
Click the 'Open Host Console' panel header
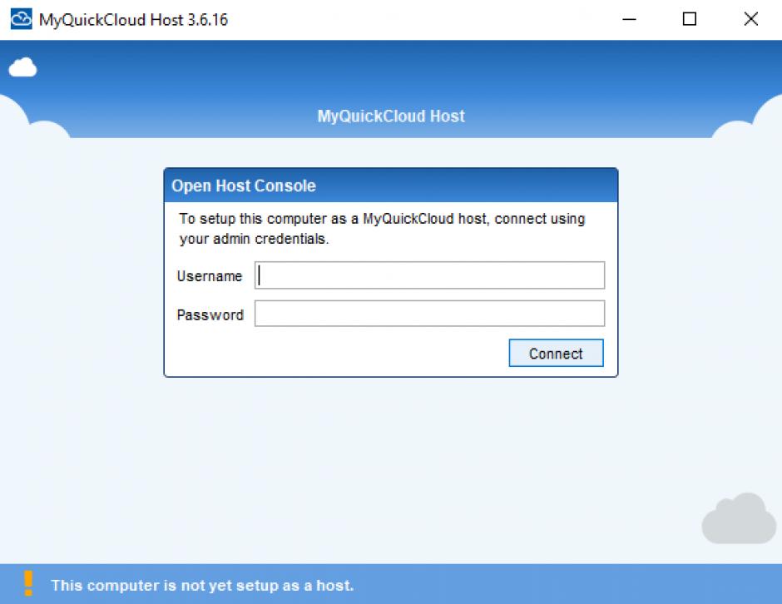coord(391,186)
